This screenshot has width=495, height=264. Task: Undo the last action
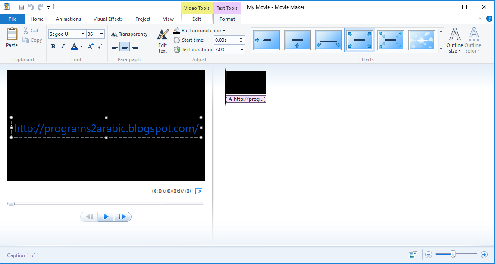point(31,7)
